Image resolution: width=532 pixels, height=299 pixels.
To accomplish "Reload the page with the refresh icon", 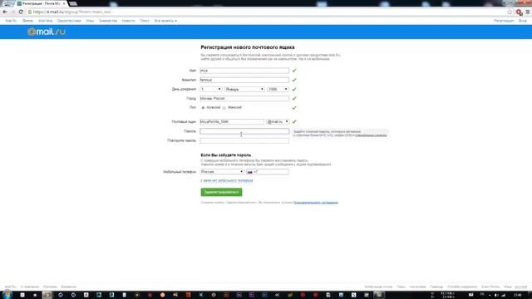I will [x=21, y=12].
